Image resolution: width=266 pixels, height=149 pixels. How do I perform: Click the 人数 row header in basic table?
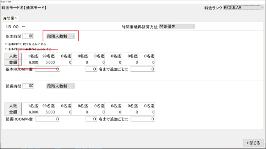click(x=13, y=56)
